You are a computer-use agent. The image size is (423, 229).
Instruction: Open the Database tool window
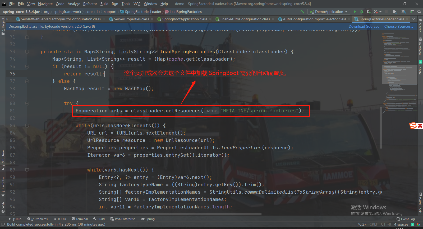click(x=420, y=46)
